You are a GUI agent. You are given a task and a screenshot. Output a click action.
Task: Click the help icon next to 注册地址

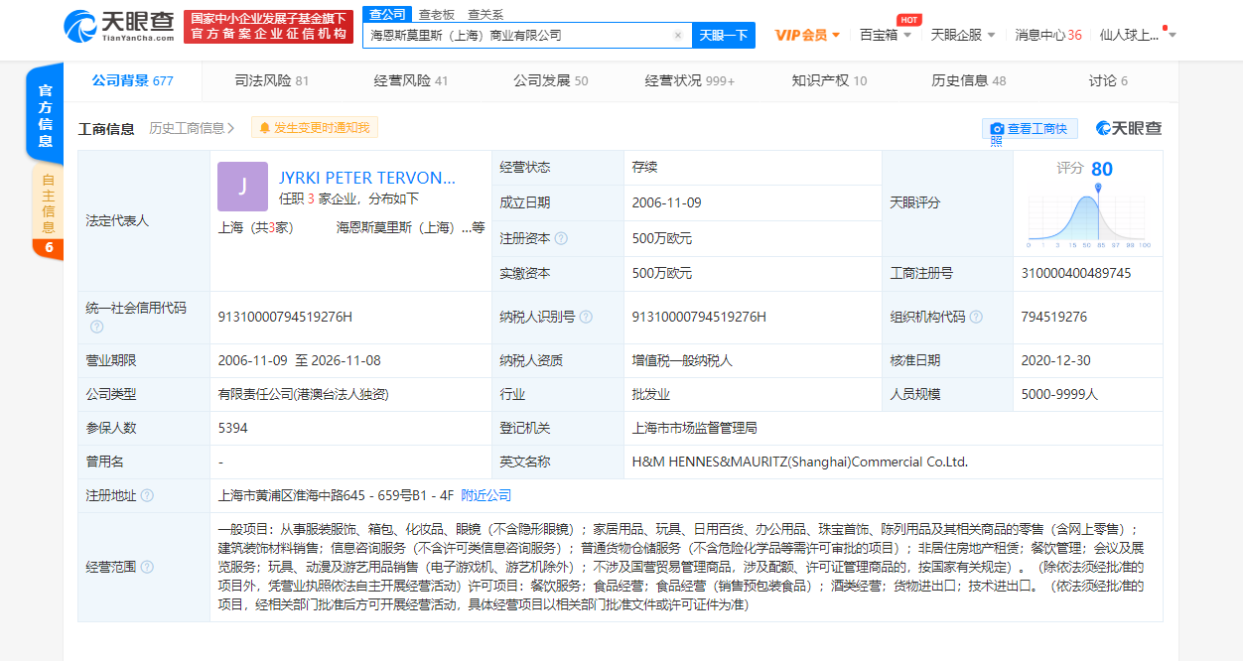pyautogui.click(x=147, y=495)
